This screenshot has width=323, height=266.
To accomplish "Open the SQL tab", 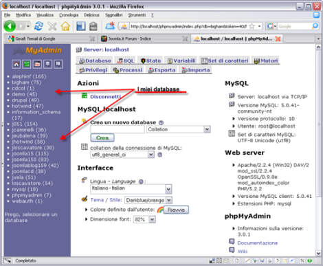I will click(125, 60).
